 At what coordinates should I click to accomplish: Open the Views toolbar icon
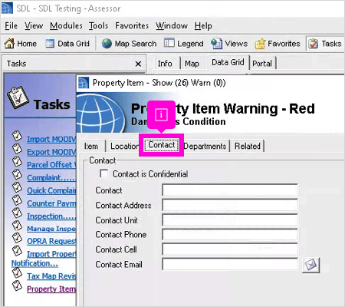coord(216,44)
